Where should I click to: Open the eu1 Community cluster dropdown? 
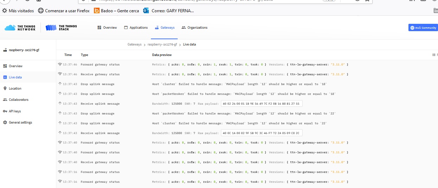click(x=423, y=28)
